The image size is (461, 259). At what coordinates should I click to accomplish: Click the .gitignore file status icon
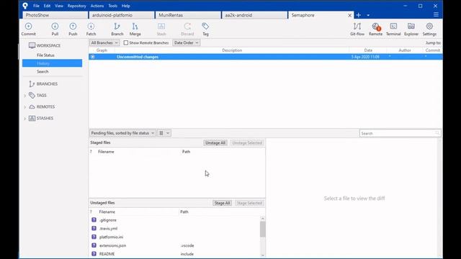94,219
